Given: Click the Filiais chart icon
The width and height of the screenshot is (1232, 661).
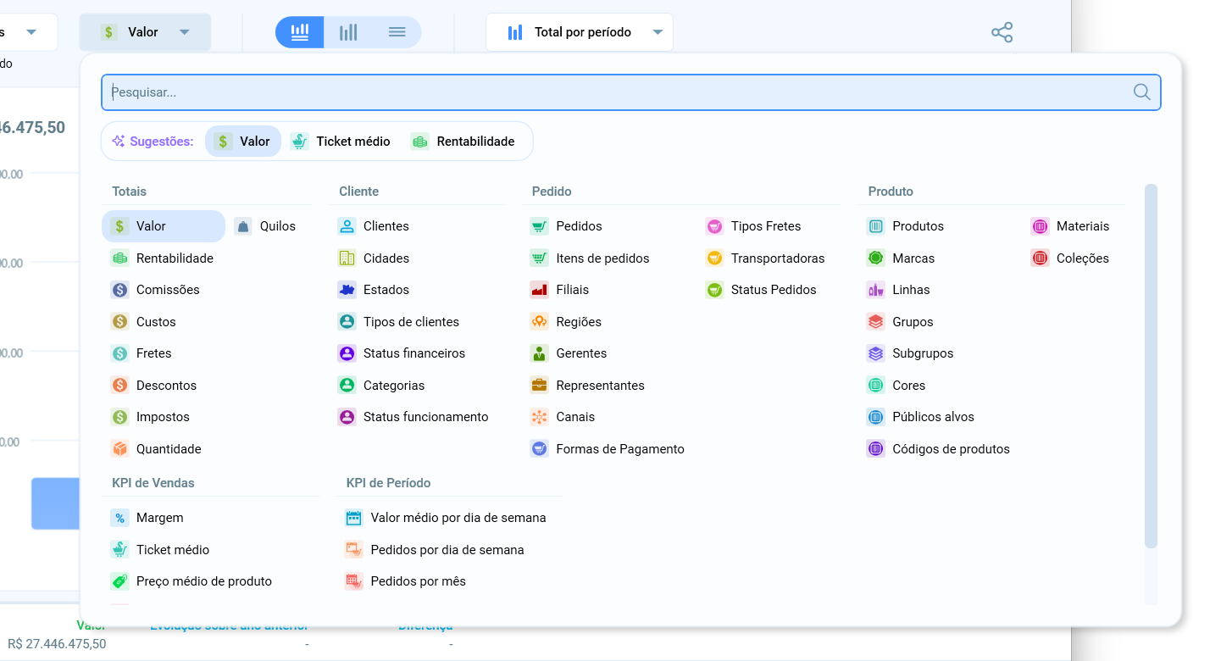Looking at the screenshot, I should click(x=539, y=290).
